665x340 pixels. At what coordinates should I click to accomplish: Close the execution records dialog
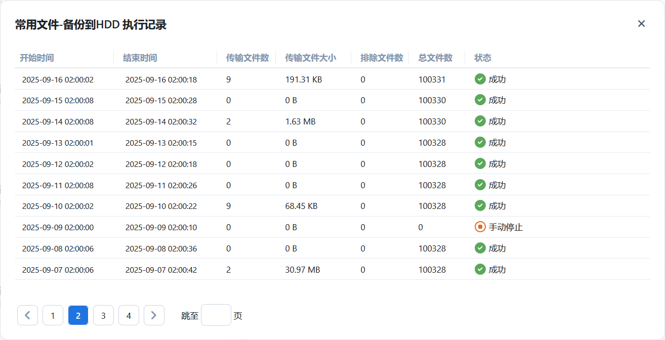point(641,24)
